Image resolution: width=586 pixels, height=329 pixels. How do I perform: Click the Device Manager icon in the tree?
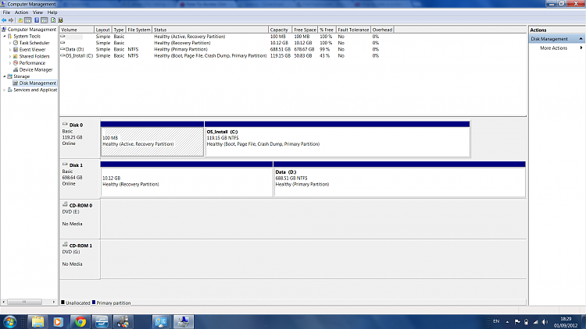(x=16, y=69)
